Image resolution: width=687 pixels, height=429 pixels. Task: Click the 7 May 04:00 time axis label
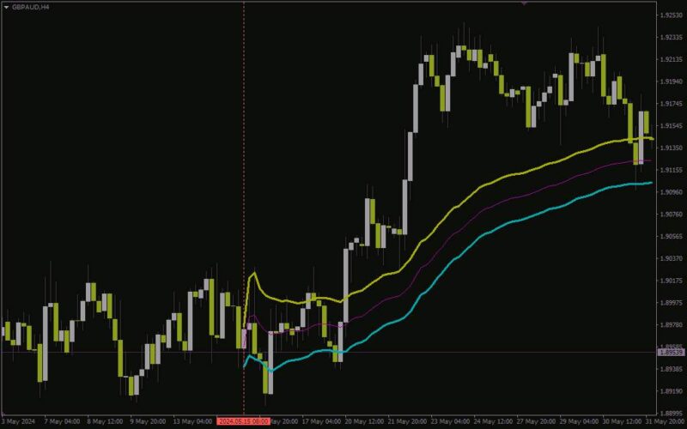(x=62, y=421)
